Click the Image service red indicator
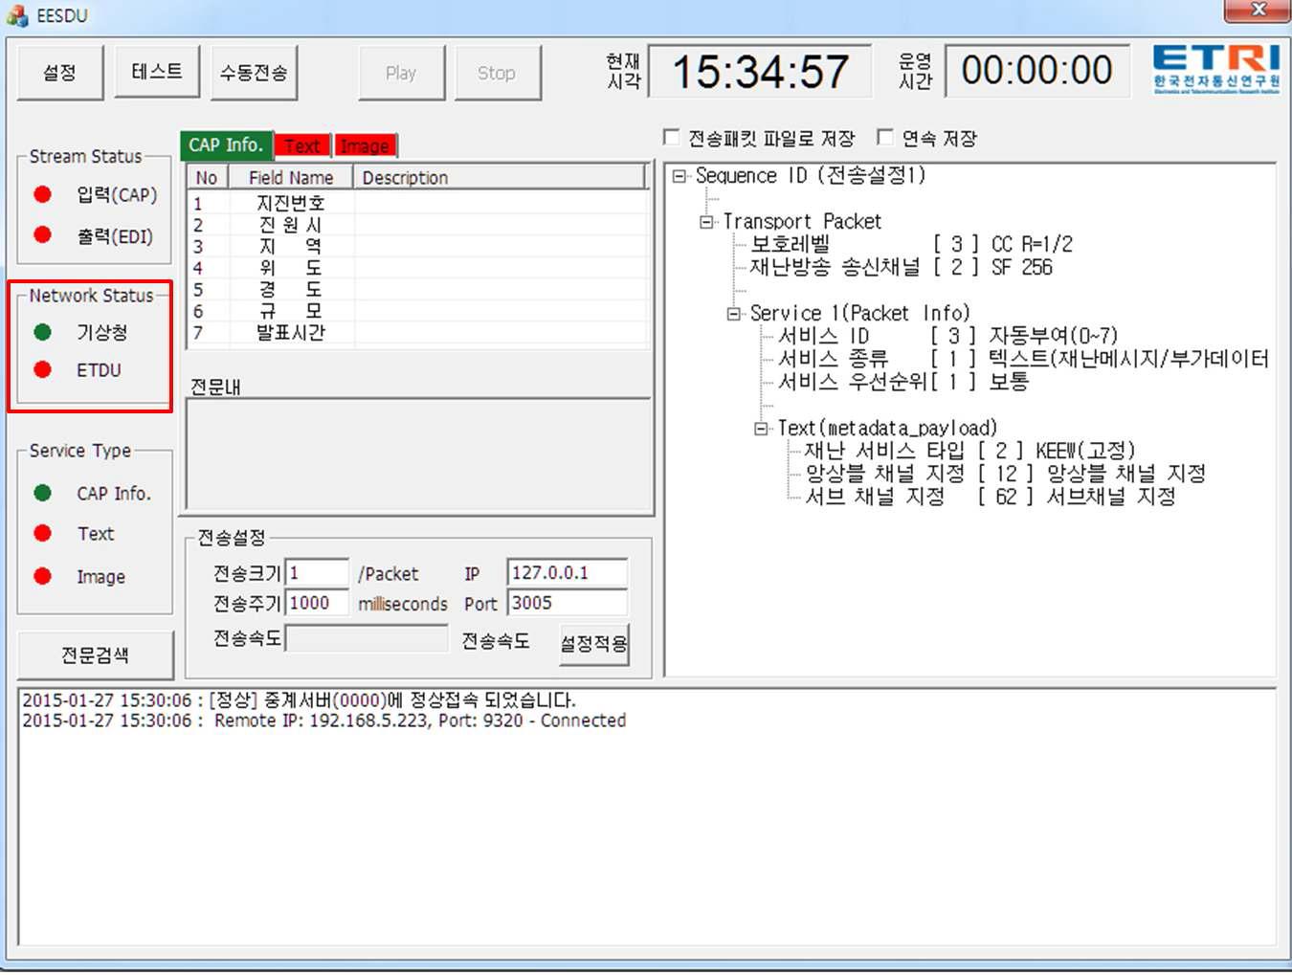1292x975 pixels. point(42,575)
